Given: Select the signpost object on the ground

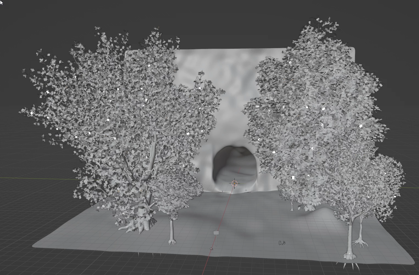Looking at the screenshot, I should point(216,238).
